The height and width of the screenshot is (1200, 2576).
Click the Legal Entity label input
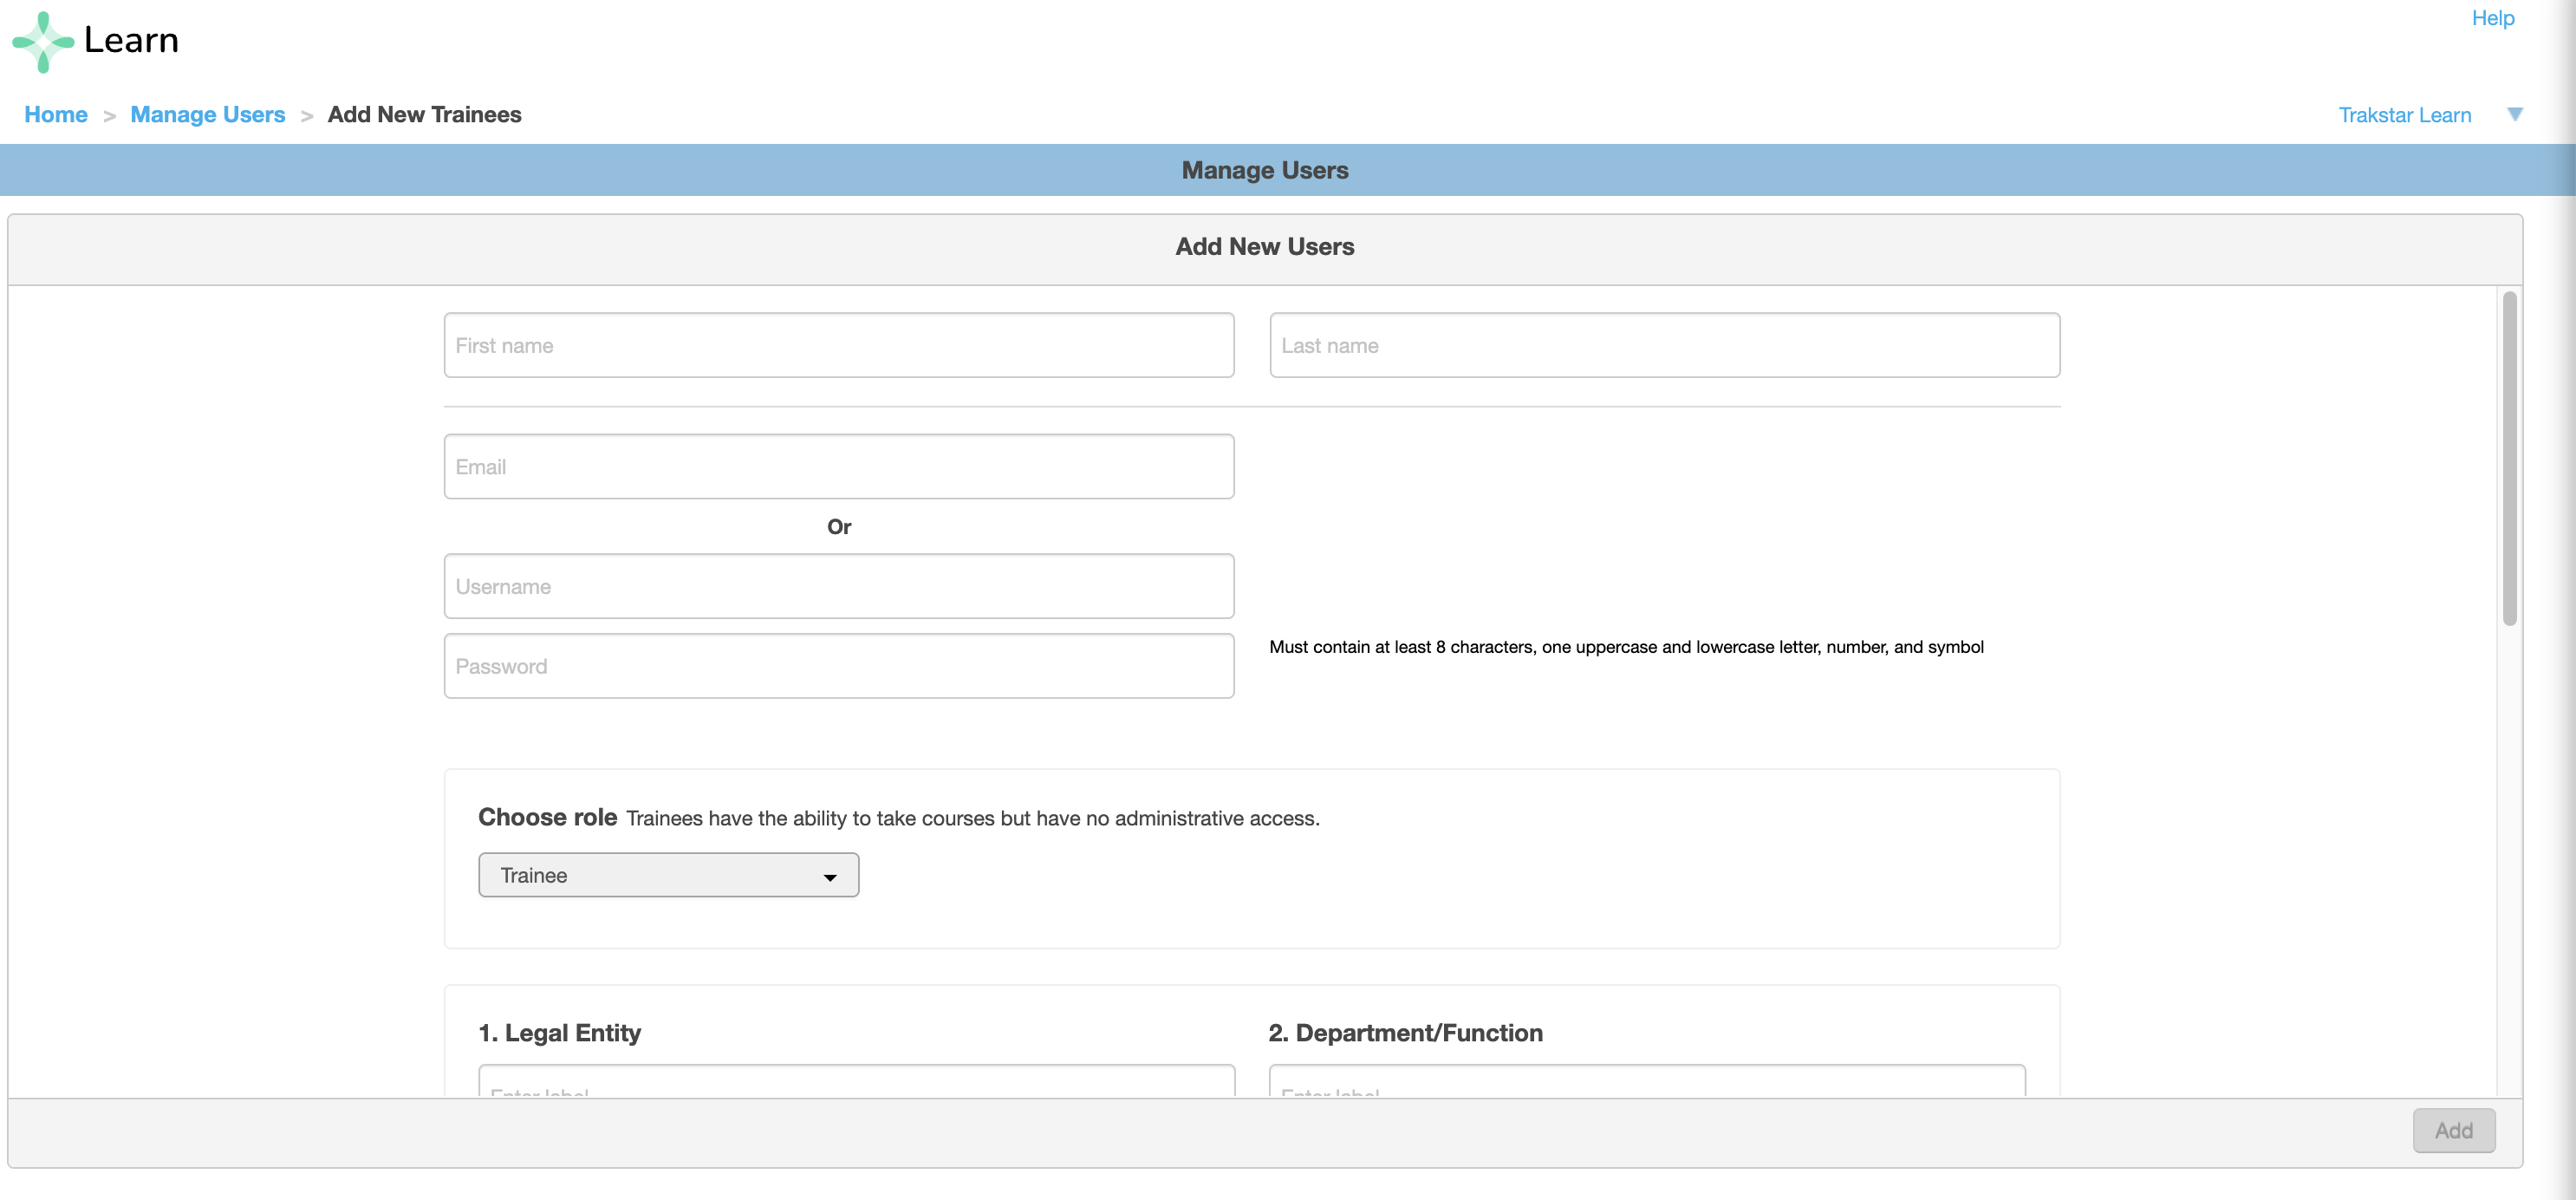click(x=857, y=1081)
